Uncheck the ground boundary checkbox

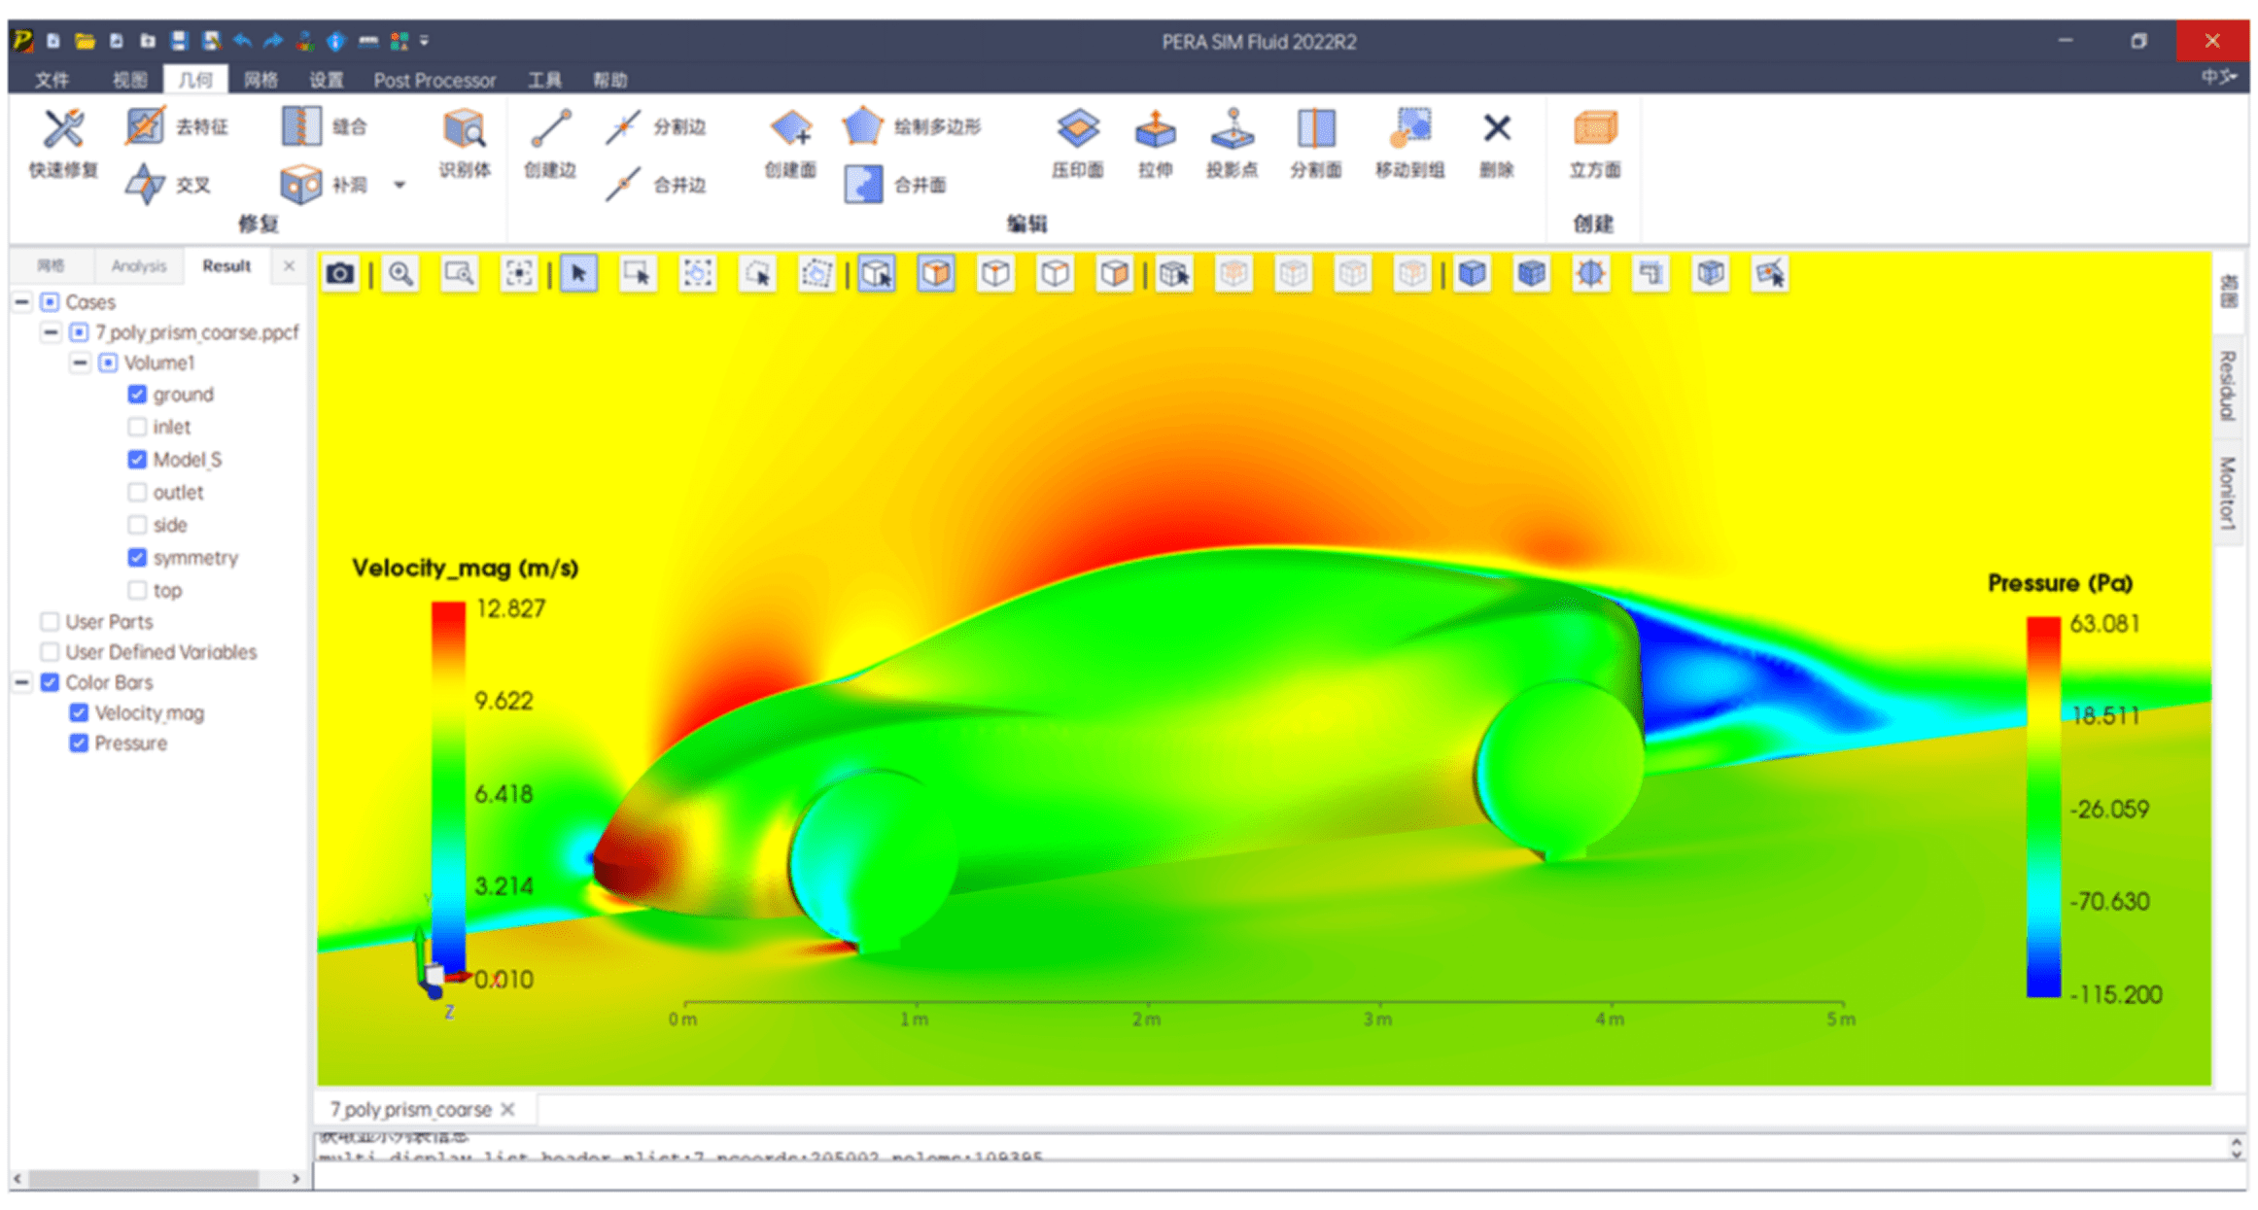coord(137,395)
